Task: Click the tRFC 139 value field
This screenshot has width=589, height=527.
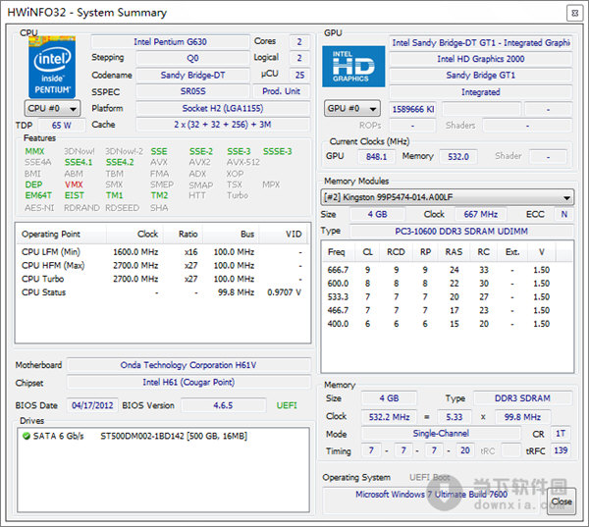Action: tap(561, 450)
